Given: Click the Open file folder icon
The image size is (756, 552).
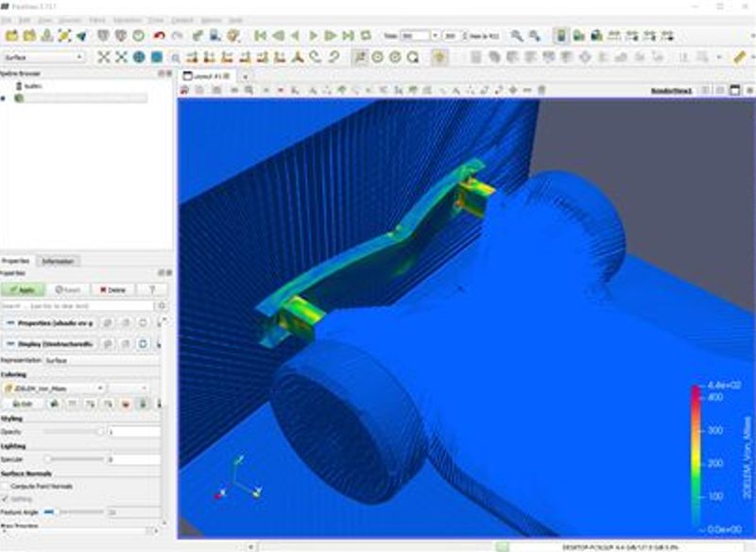Looking at the screenshot, I should tap(11, 36).
